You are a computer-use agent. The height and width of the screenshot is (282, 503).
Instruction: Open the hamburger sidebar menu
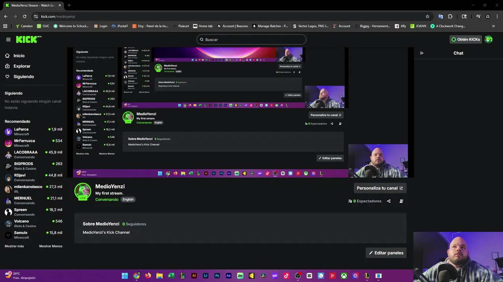[8, 40]
